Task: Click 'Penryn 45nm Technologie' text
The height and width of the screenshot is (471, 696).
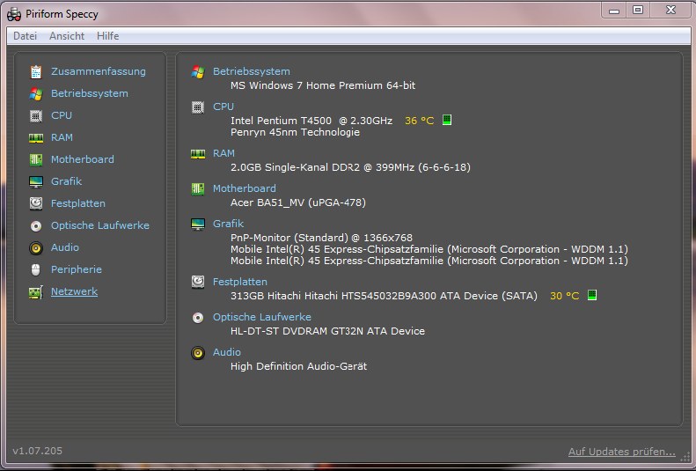Action: 295,132
